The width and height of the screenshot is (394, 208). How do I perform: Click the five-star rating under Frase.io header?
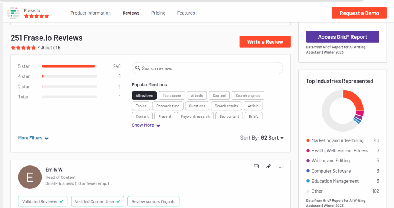tap(37, 17)
